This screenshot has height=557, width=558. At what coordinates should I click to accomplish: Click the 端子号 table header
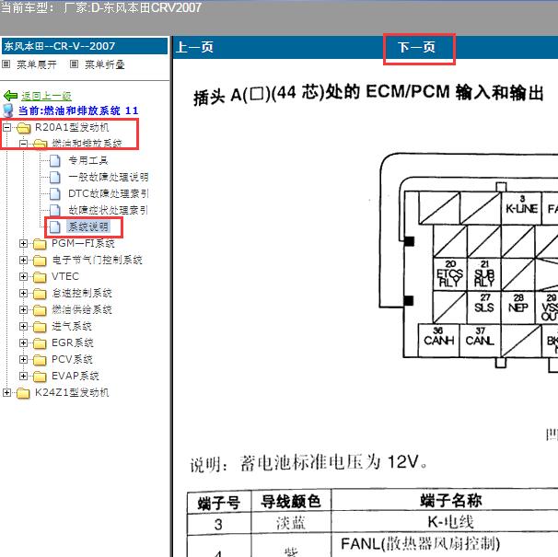pos(219,503)
